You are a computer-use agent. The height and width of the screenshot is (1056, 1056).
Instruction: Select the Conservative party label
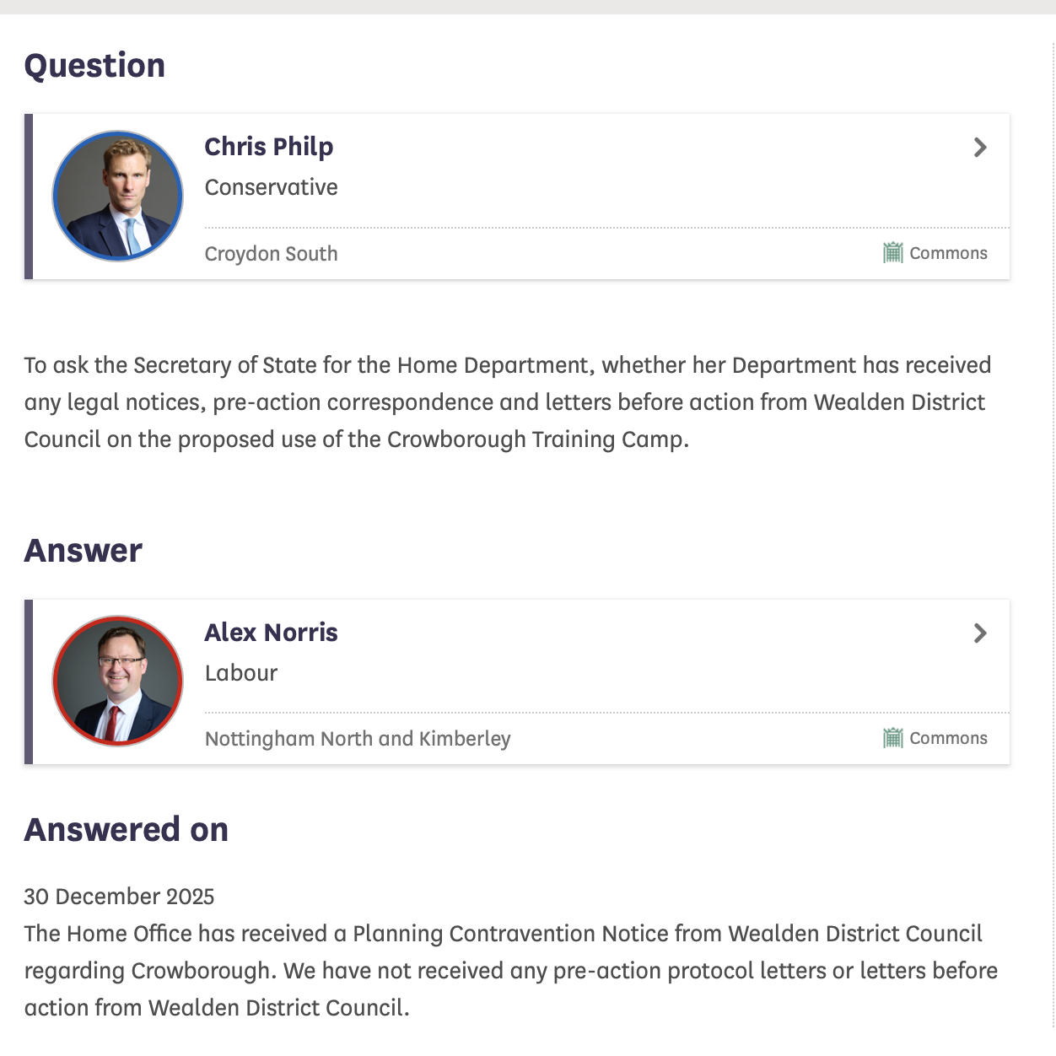271,187
